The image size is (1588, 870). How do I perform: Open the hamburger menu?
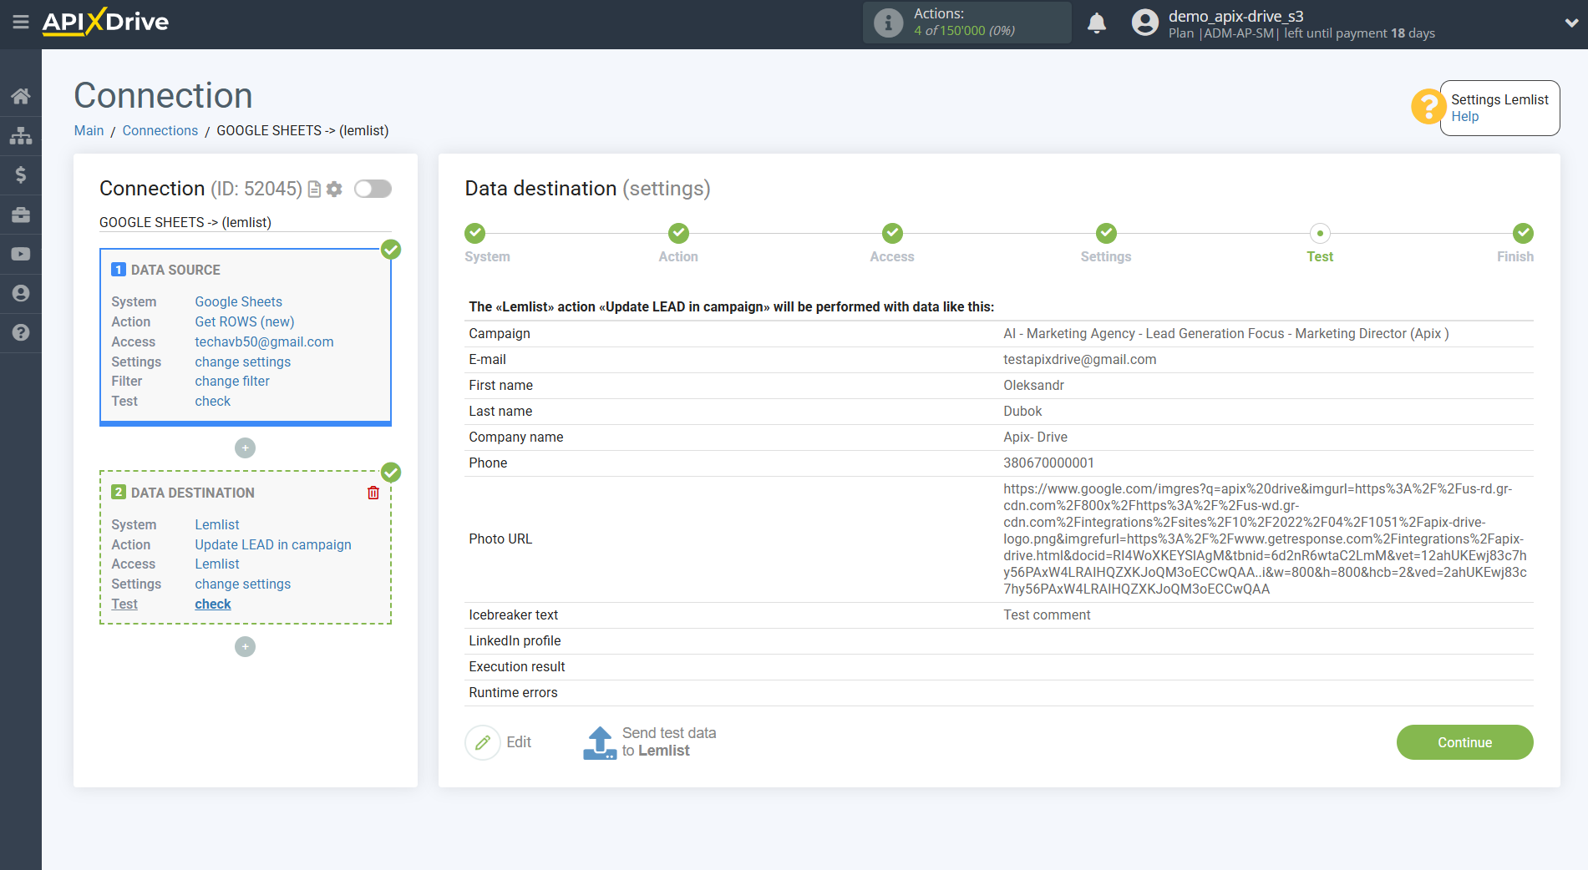click(x=21, y=23)
